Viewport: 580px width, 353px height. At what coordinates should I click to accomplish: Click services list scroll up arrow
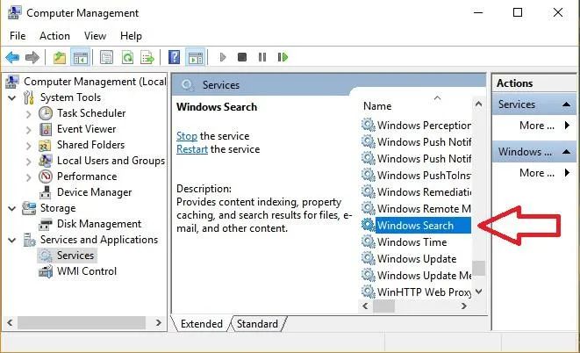(478, 104)
